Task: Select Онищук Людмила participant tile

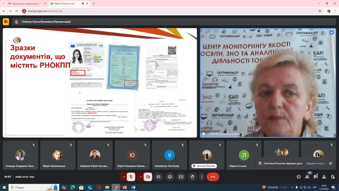Action: pos(20,155)
